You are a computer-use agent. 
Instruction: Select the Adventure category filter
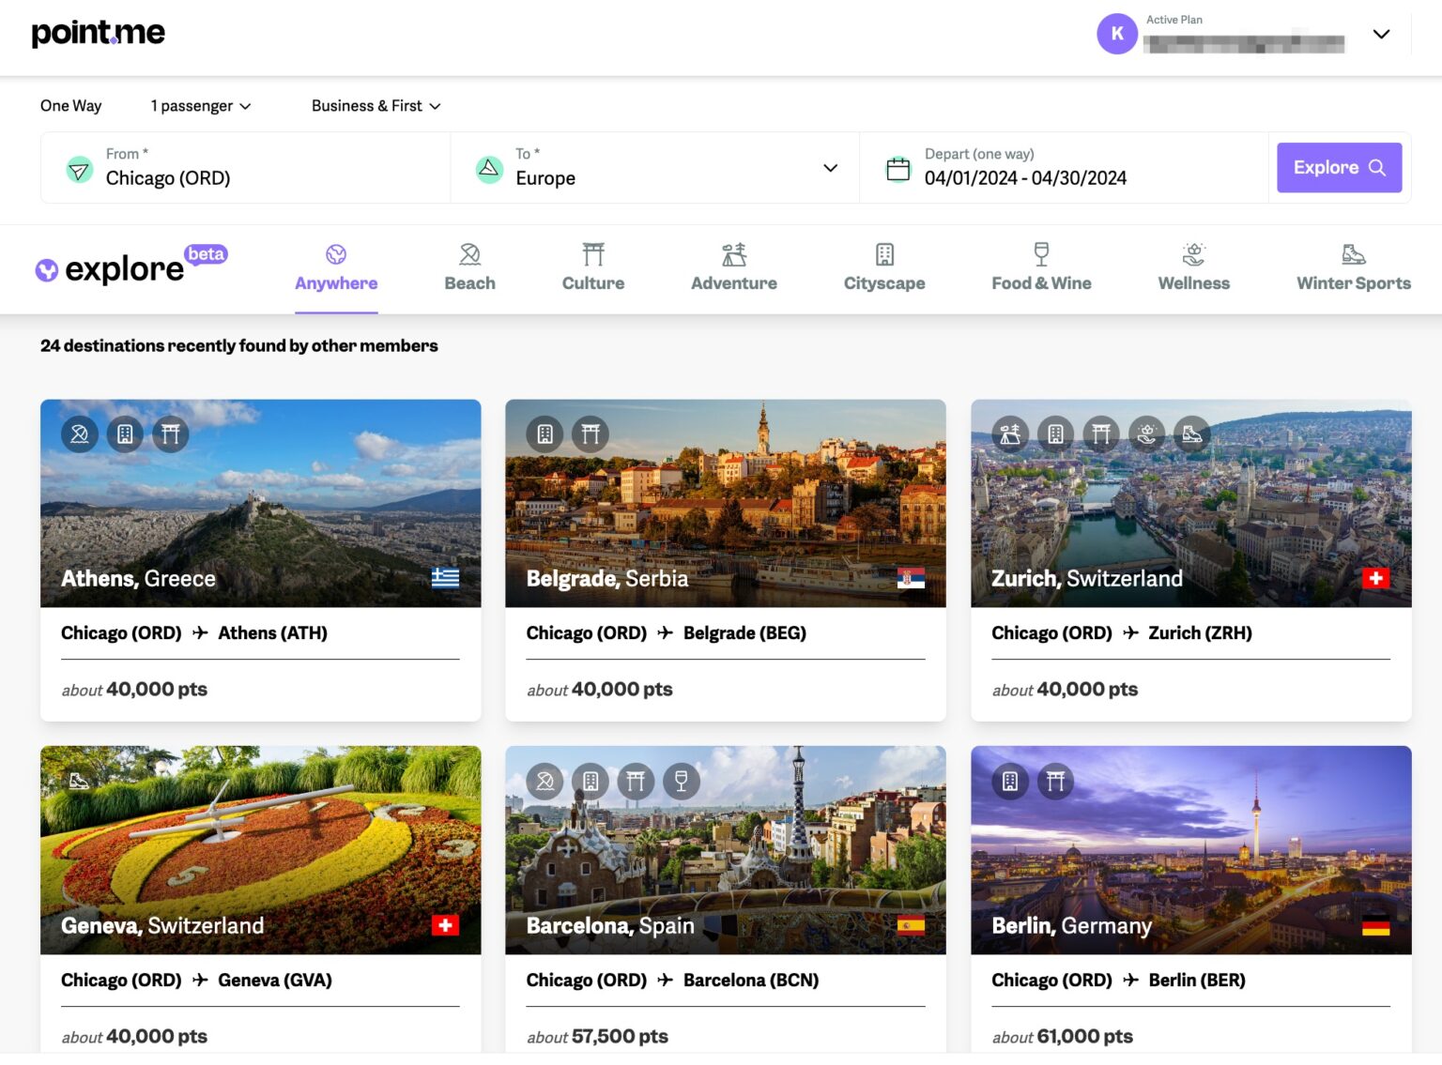click(733, 267)
